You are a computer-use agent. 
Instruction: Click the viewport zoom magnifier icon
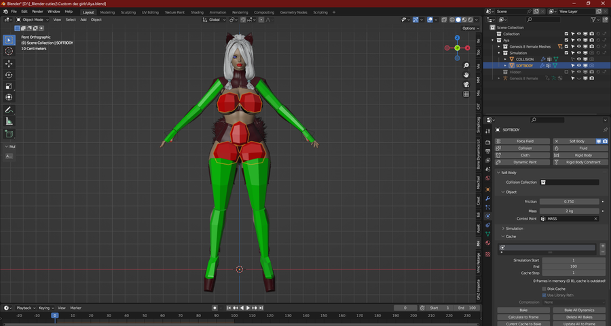coord(466,65)
